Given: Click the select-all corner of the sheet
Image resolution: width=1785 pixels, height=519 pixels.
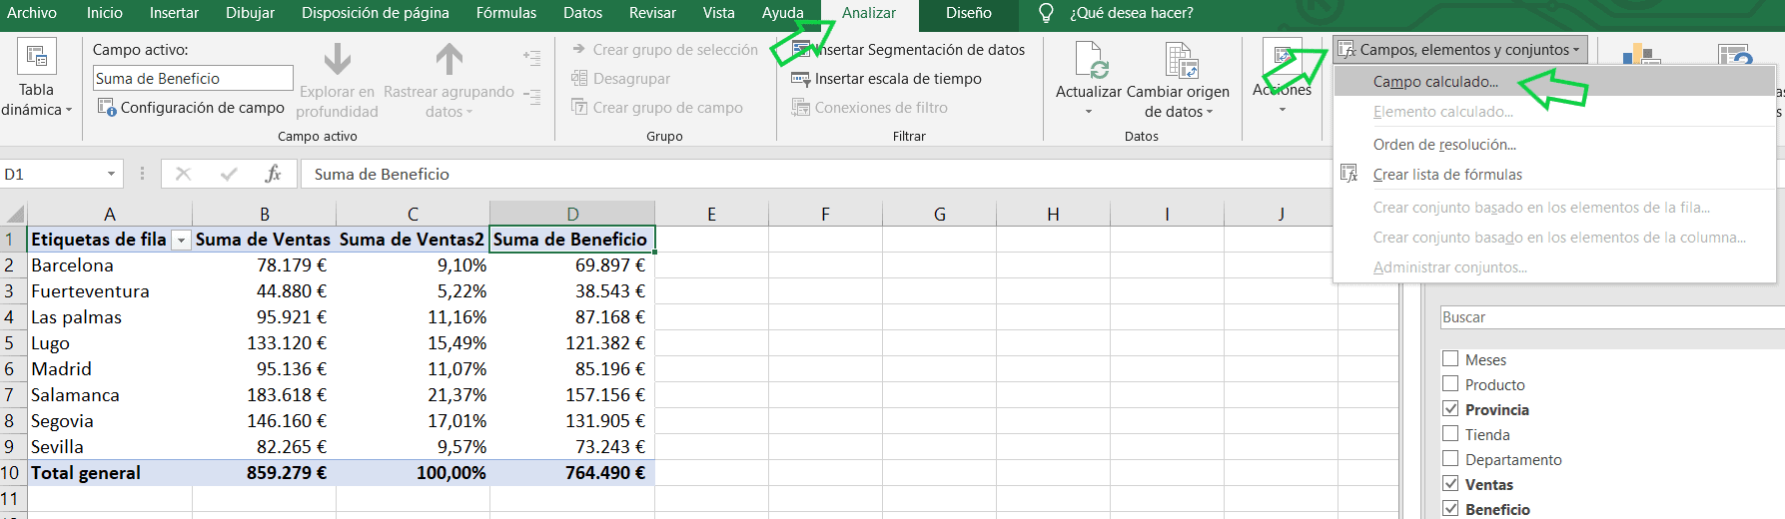Looking at the screenshot, I should tap(14, 214).
